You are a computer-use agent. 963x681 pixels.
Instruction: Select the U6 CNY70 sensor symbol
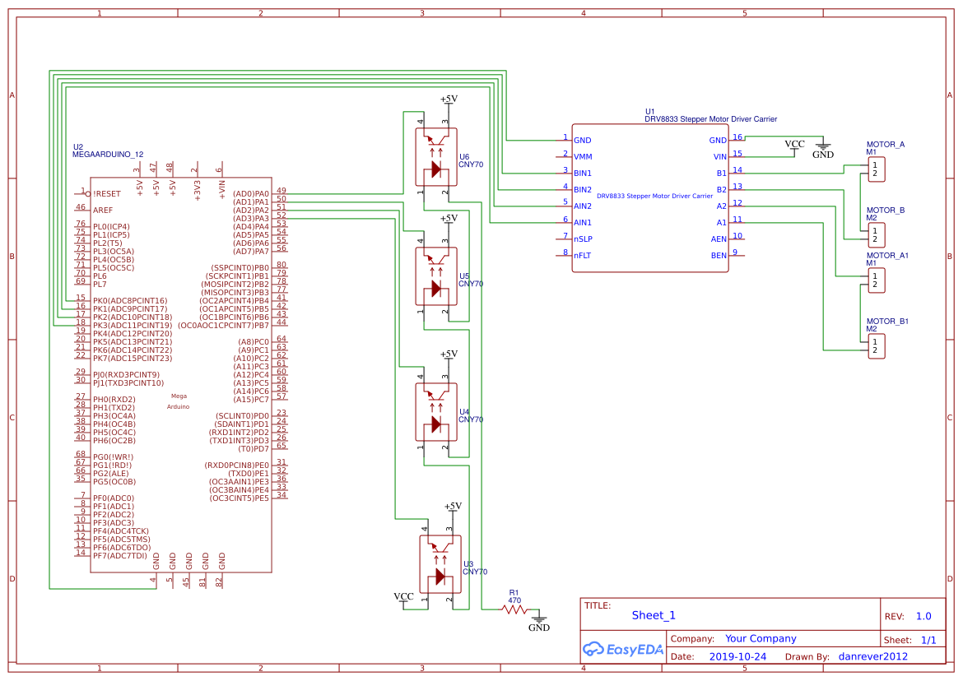click(x=436, y=157)
